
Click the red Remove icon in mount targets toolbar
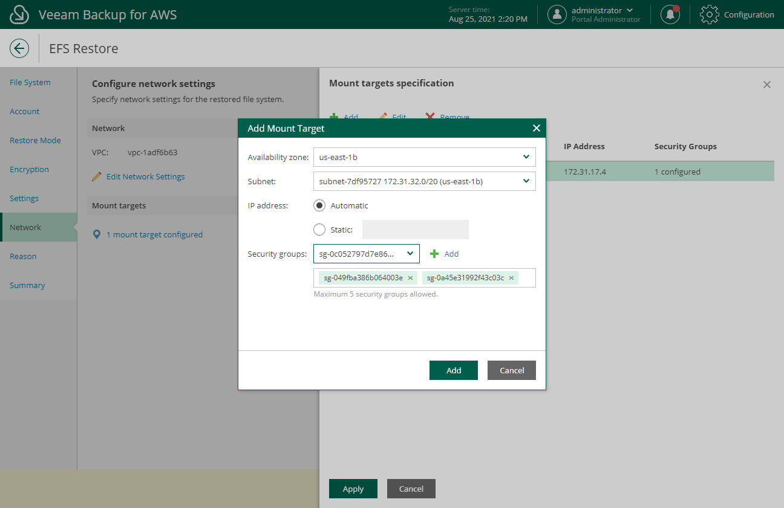tap(430, 117)
